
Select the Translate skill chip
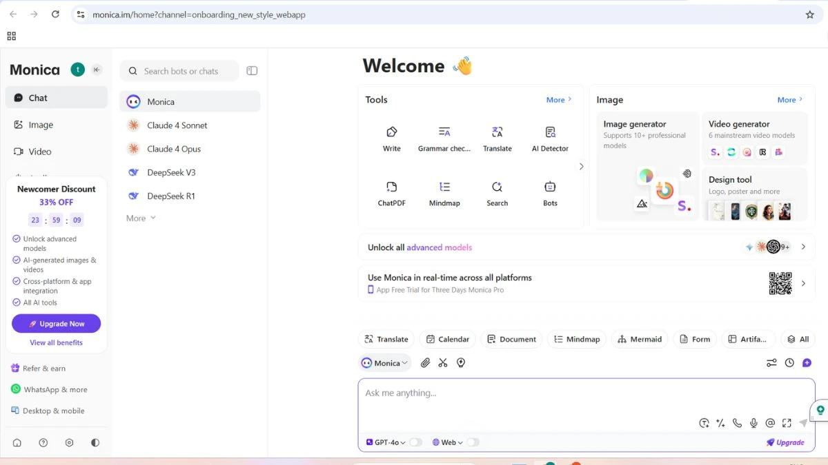pos(386,339)
